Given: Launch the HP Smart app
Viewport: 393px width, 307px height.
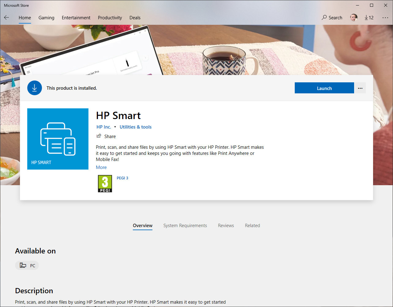Looking at the screenshot, I should pos(324,88).
